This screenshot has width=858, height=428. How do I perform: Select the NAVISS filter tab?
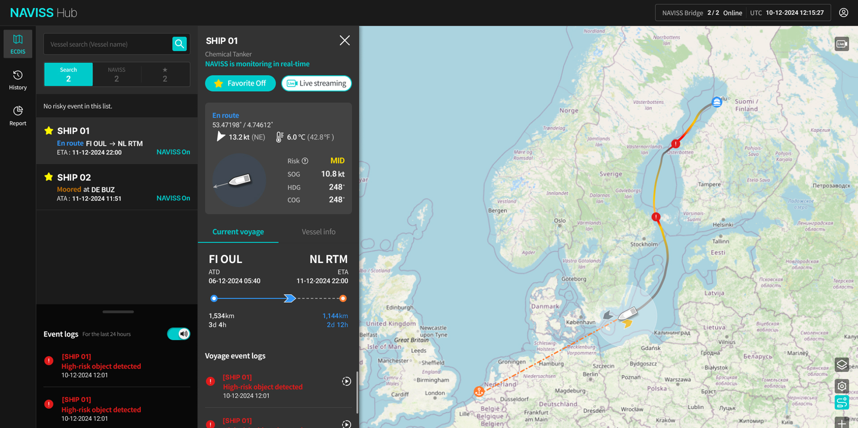click(x=117, y=74)
